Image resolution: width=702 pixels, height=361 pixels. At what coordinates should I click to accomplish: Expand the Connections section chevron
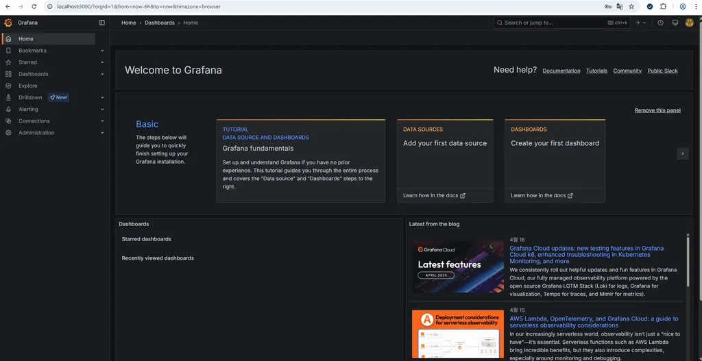tap(103, 121)
